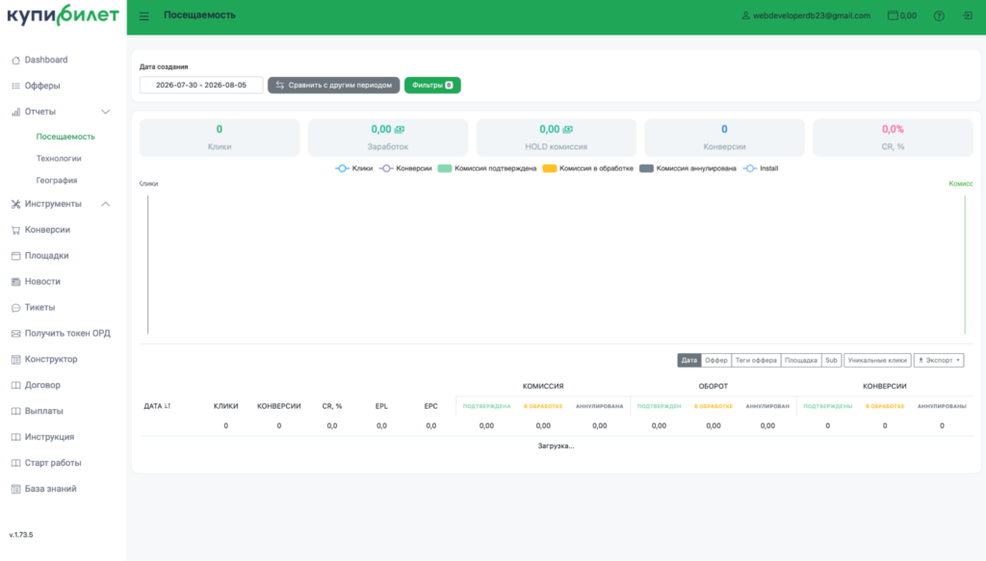
Task: Sort table by ДАТА column
Action: click(157, 406)
